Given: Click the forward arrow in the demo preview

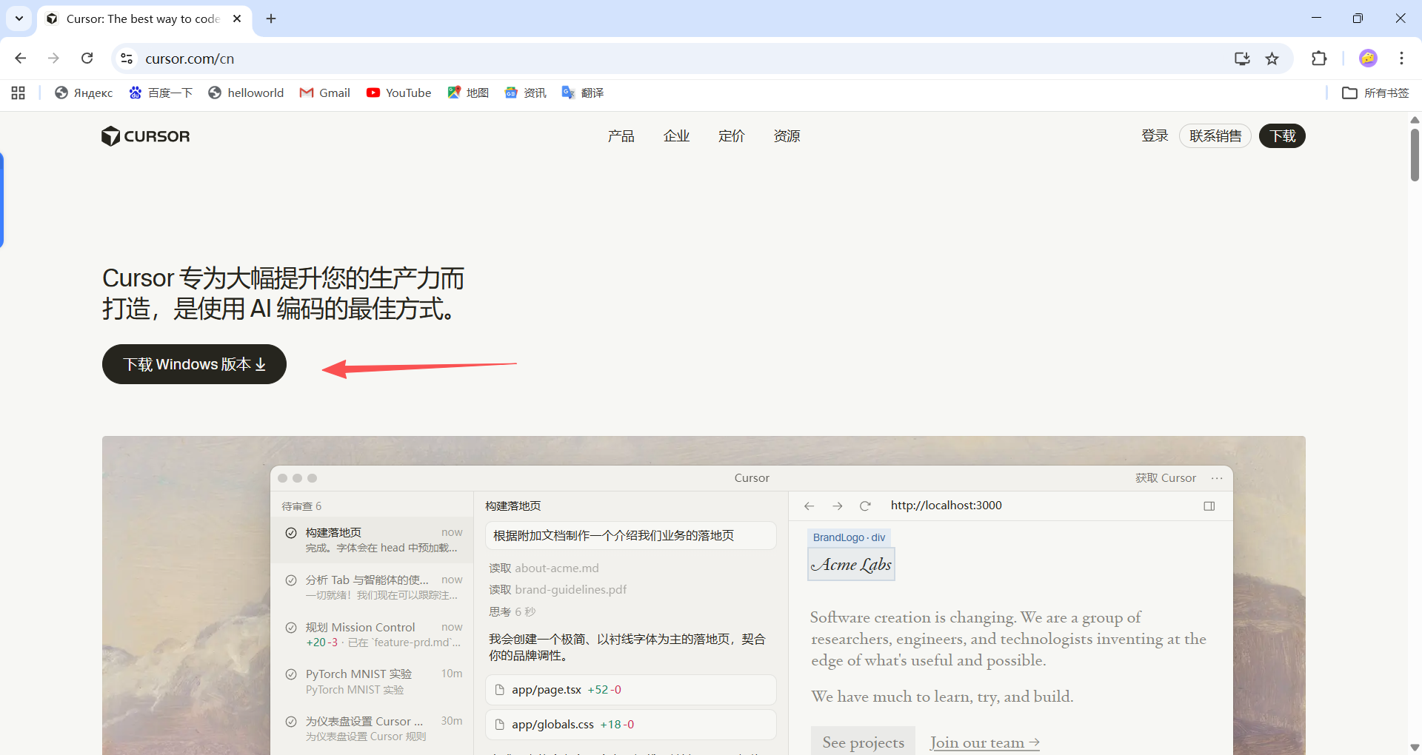Looking at the screenshot, I should click(x=838, y=506).
